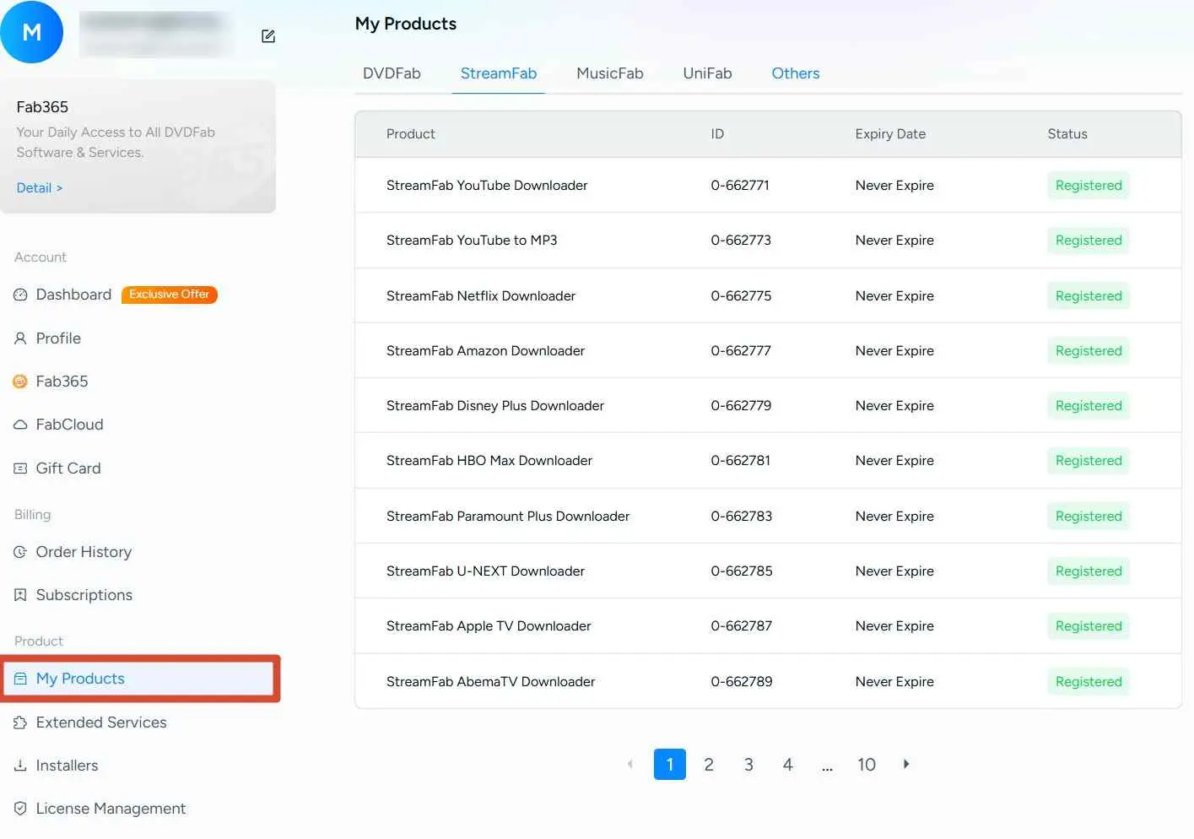Click the blue M avatar circle
This screenshot has height=839, width=1194.
31,32
